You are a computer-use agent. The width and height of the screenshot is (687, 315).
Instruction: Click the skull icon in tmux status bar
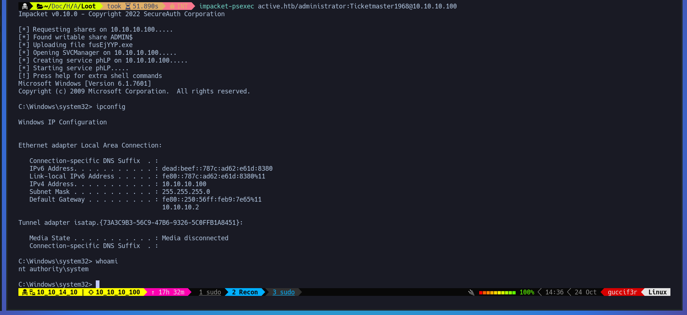click(x=25, y=292)
